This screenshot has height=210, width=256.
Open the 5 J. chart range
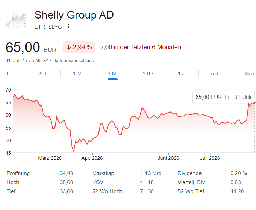[215, 74]
